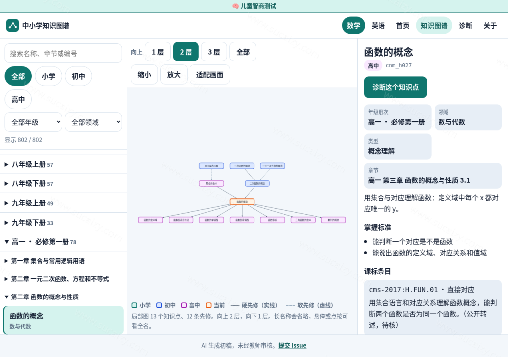Screen dimensions: 508x357
Task: Open the 全部领域 dropdown
Action: [x=93, y=122]
